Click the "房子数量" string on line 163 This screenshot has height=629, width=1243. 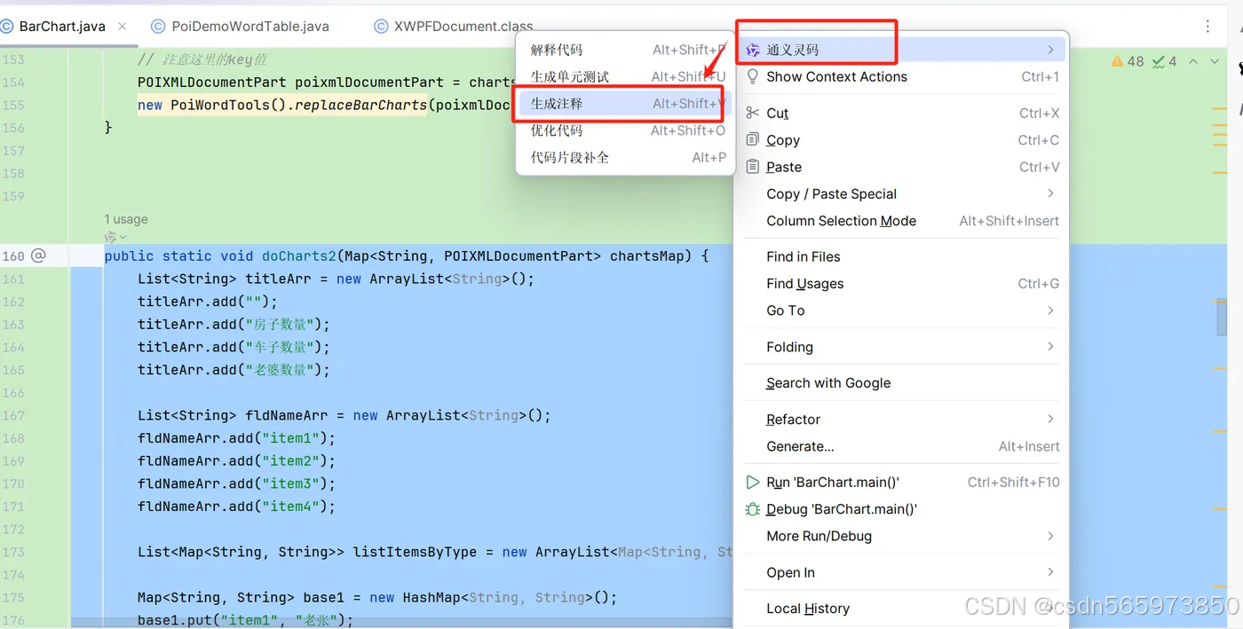[280, 324]
